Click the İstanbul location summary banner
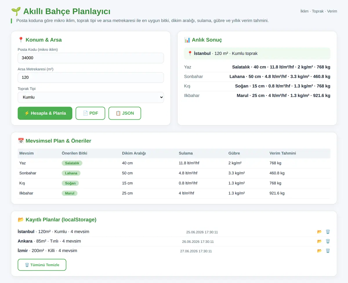 coord(257,54)
